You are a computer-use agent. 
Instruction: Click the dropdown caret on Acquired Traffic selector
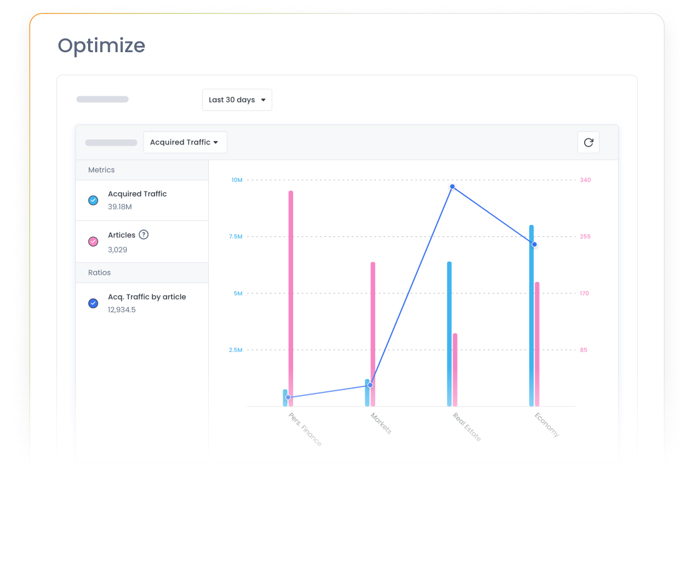click(x=216, y=142)
